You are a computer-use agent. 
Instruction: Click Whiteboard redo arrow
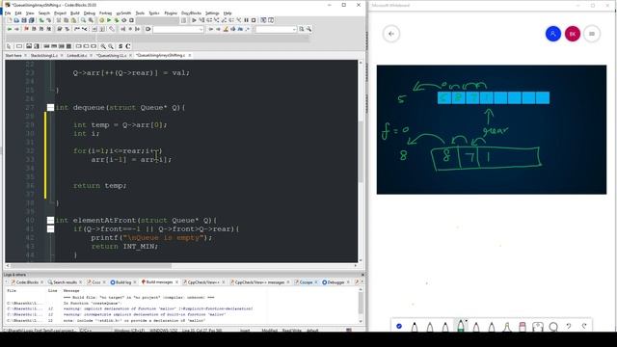point(584,326)
